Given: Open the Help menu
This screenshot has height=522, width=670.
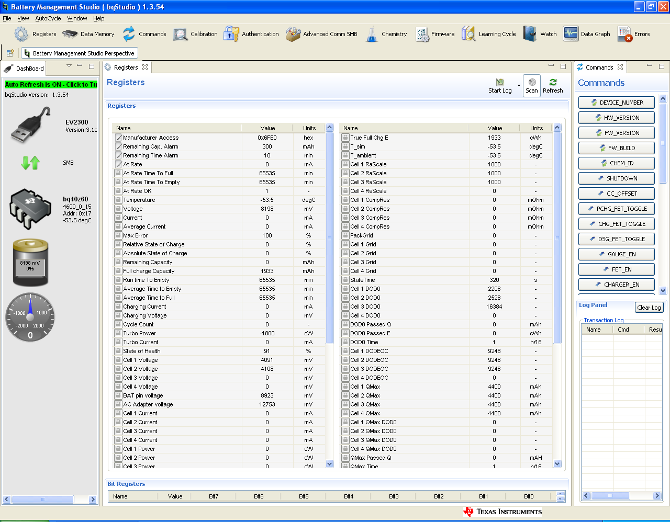Looking at the screenshot, I should click(99, 18).
